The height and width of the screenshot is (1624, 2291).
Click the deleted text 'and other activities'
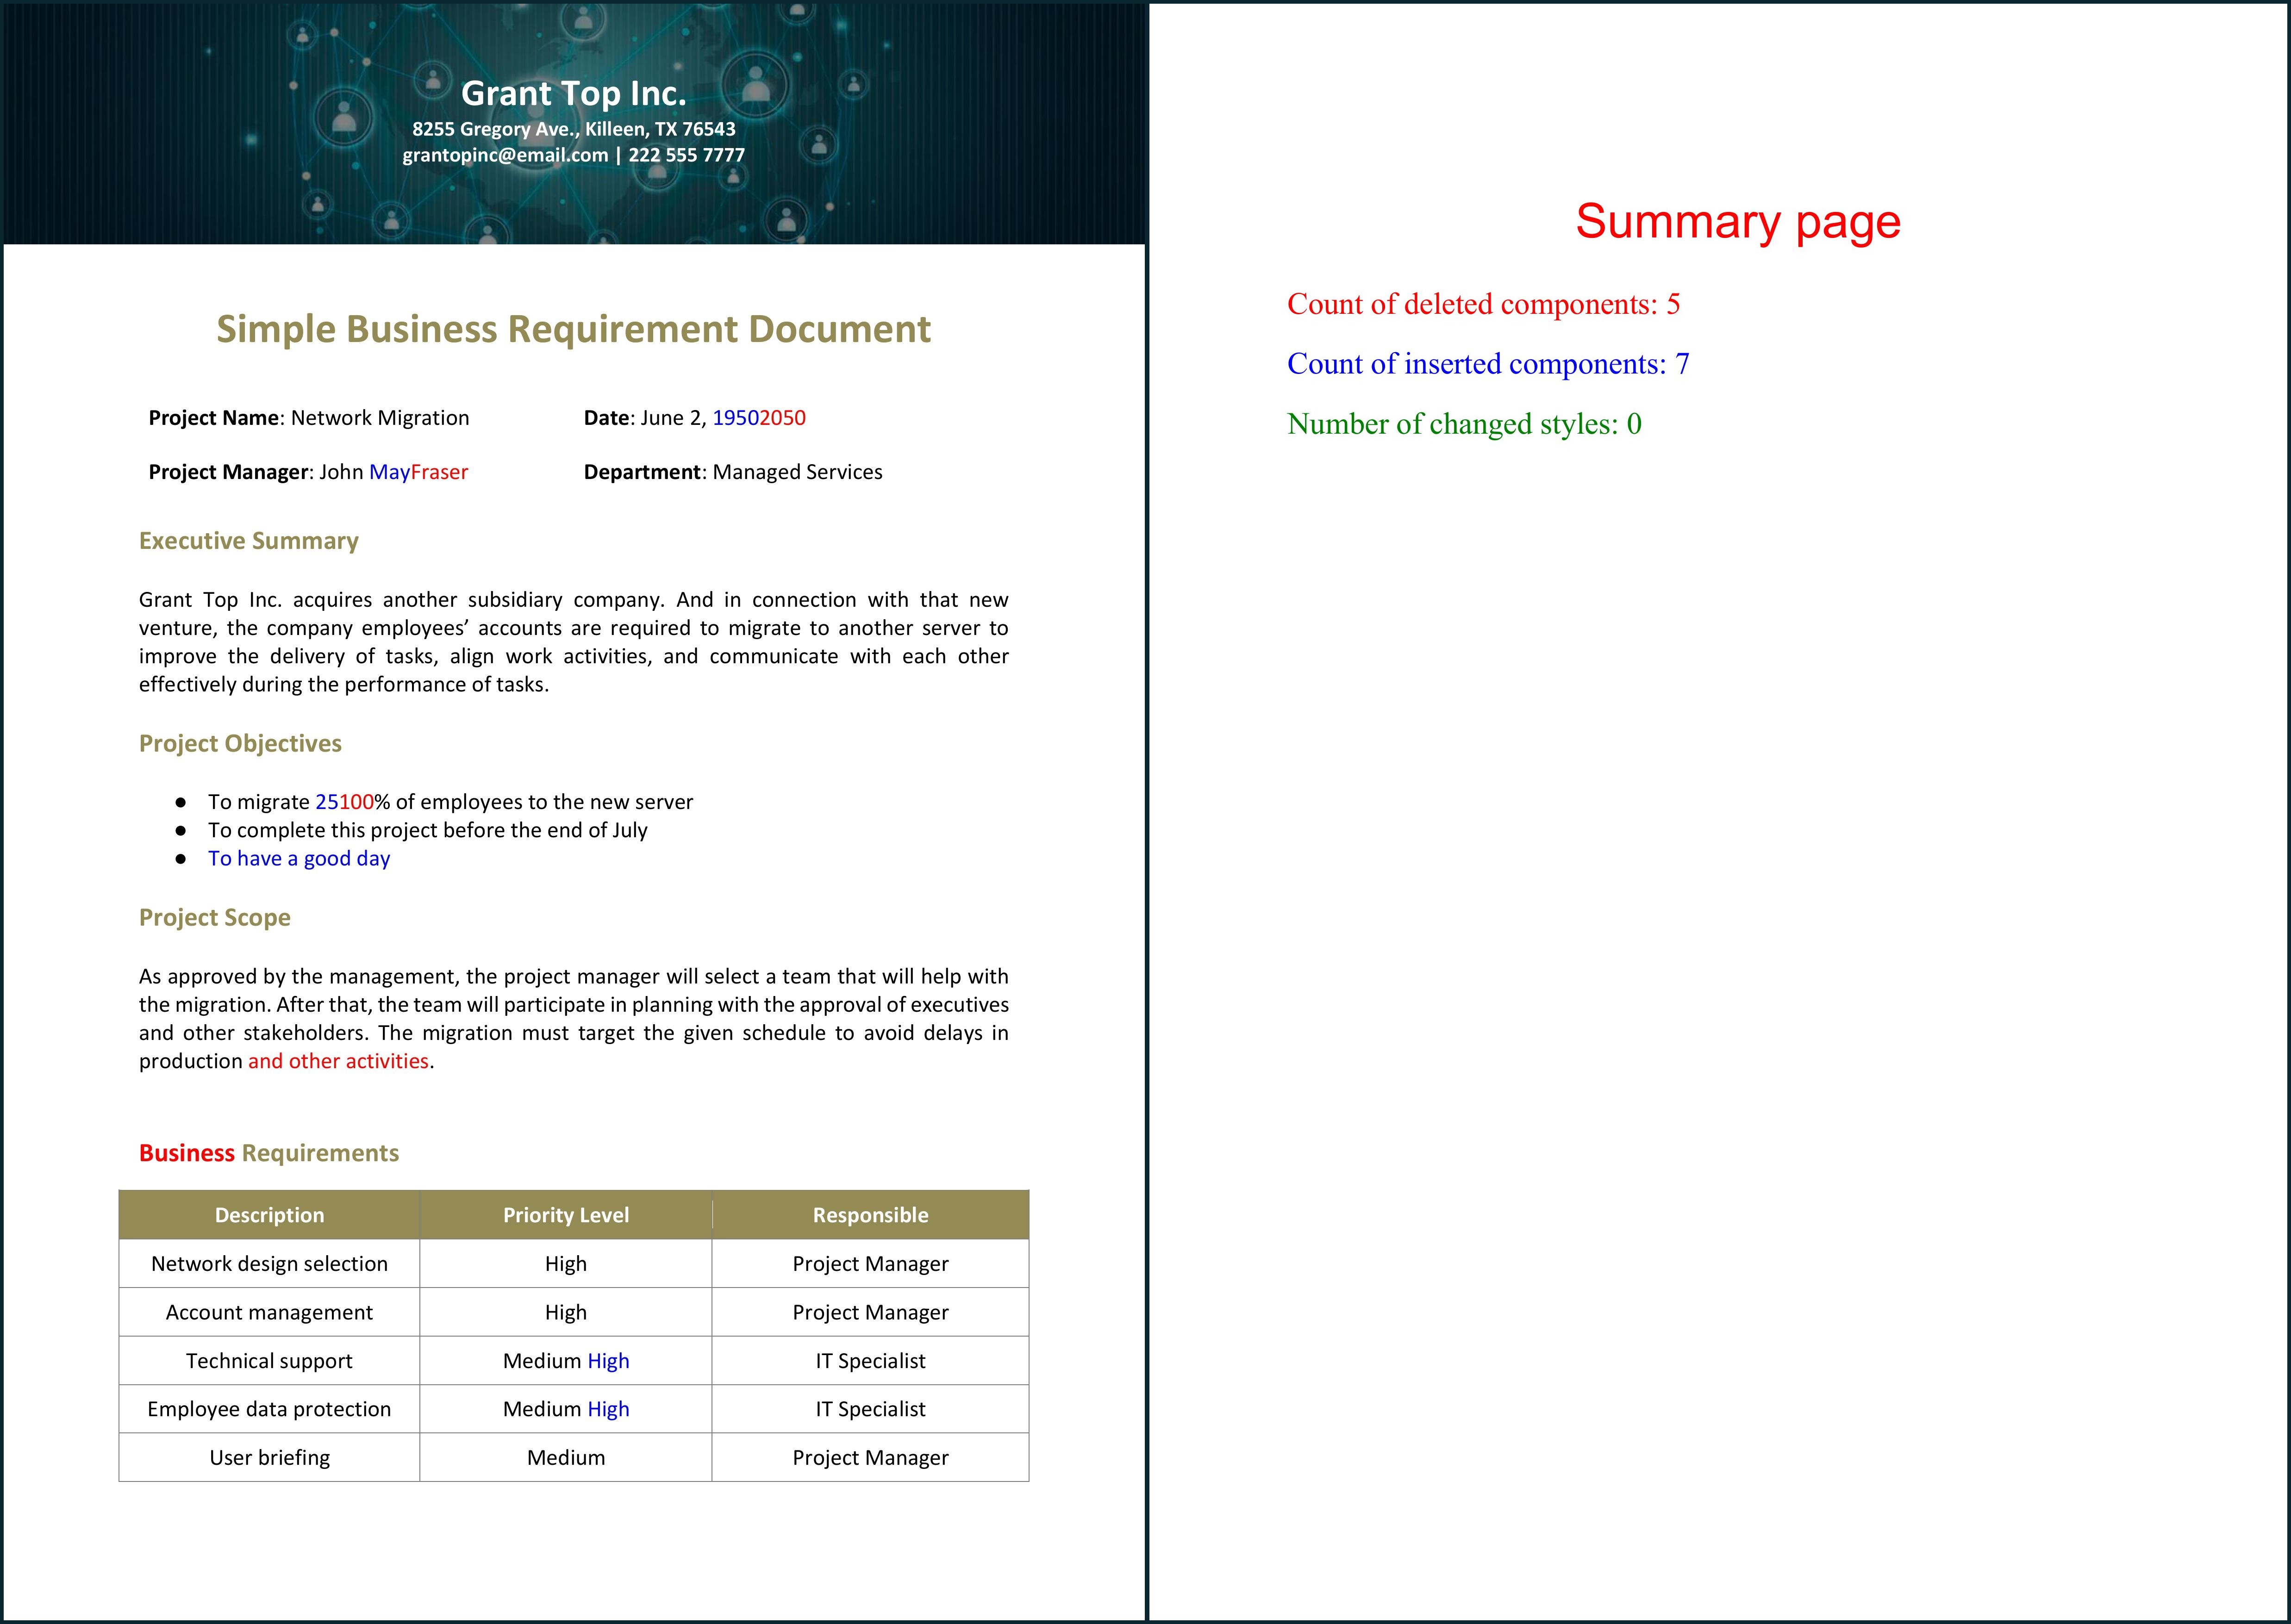pyautogui.click(x=338, y=1061)
